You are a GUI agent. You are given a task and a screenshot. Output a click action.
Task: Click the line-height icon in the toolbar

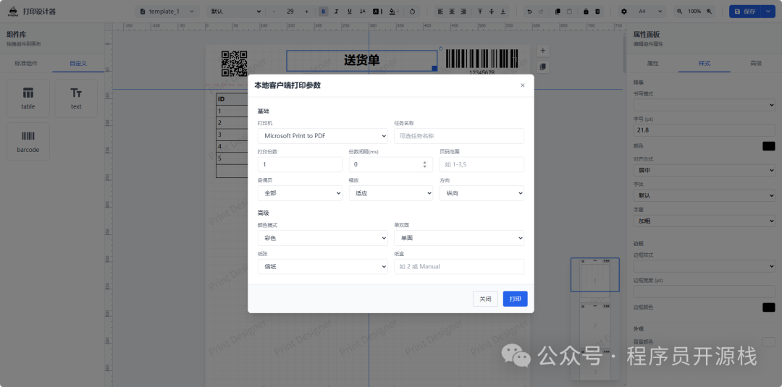(x=363, y=11)
